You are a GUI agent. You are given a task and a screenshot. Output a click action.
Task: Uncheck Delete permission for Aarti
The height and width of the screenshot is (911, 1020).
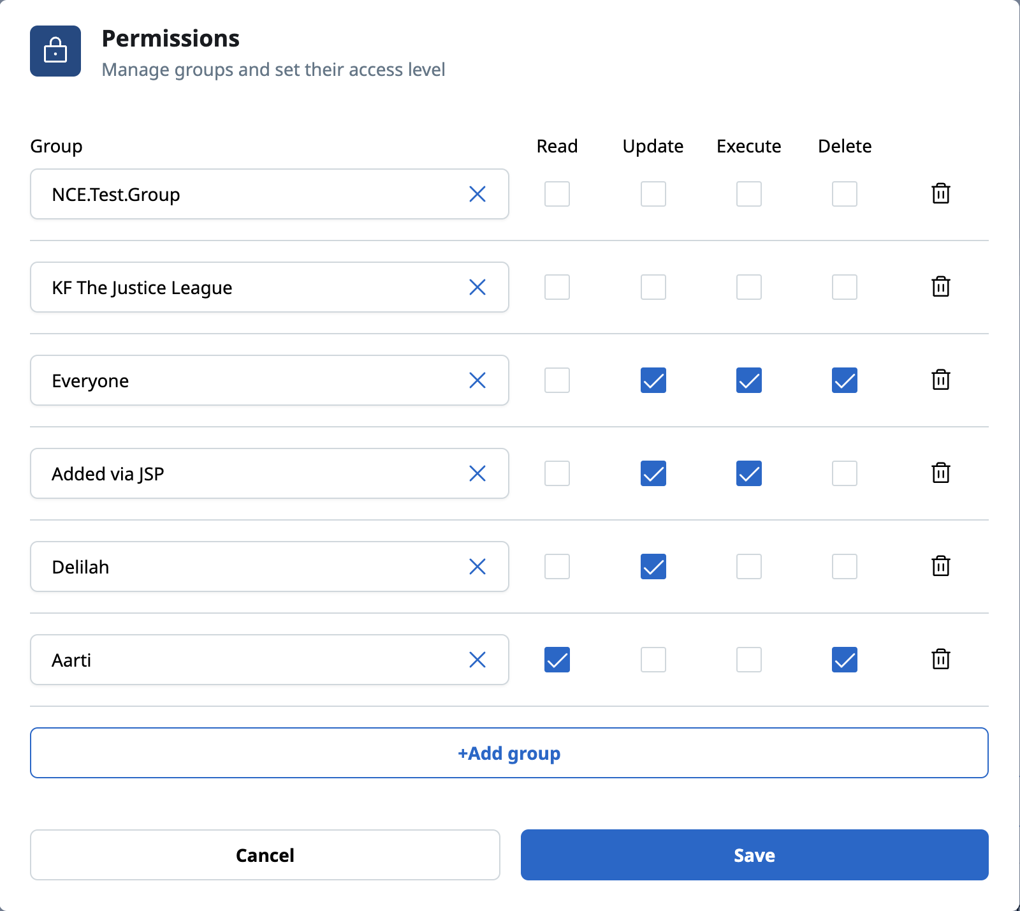[x=845, y=660]
